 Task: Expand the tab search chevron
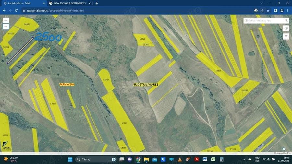coord(262,3)
